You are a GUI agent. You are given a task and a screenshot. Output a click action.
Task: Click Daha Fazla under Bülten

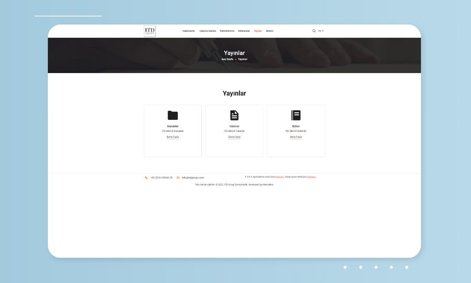296,137
